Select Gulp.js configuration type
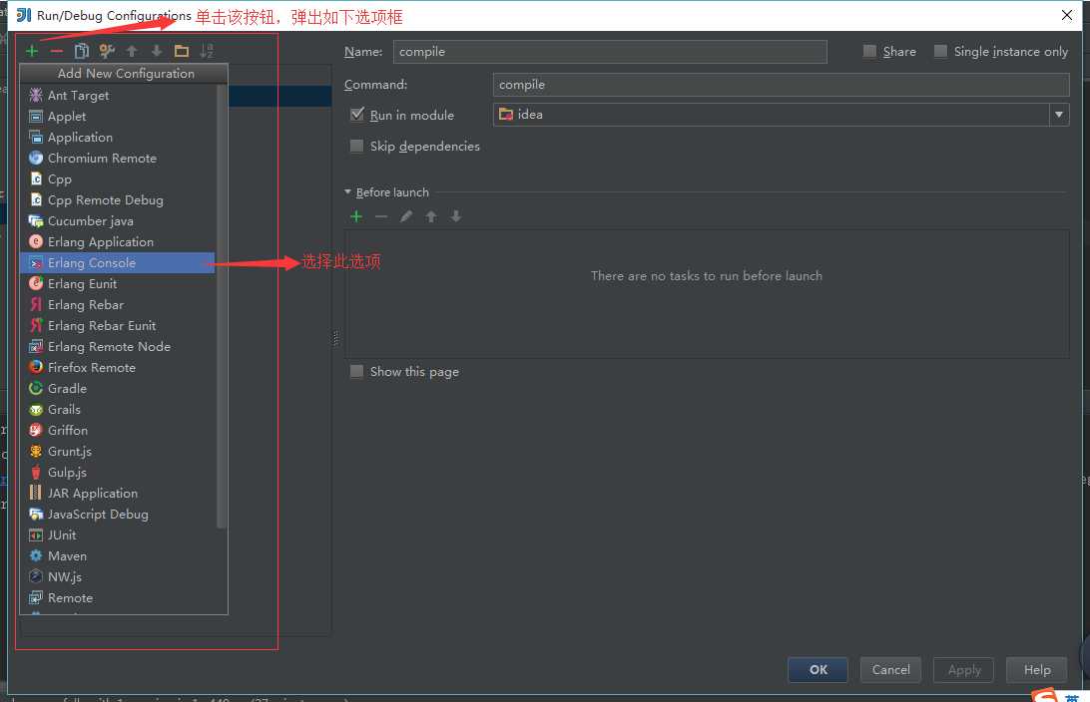This screenshot has height=702, width=1090. [x=118, y=472]
